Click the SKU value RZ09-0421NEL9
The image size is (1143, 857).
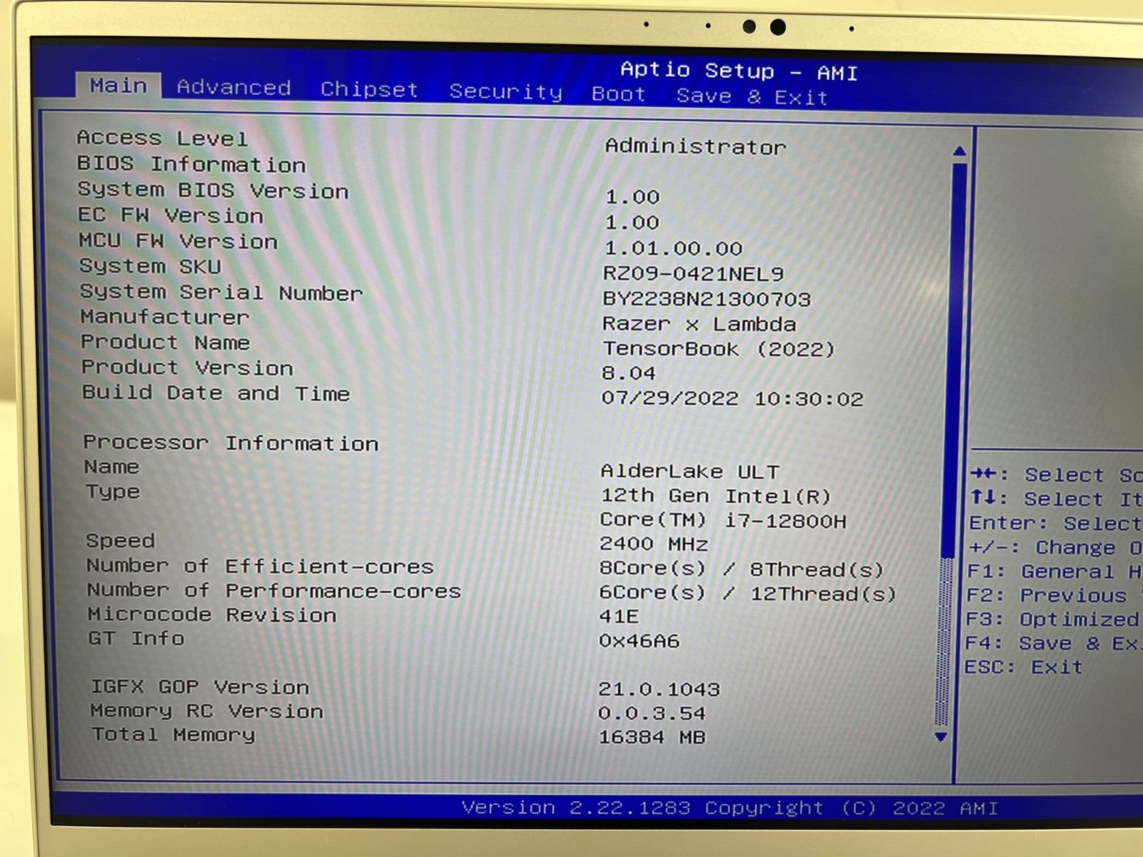(x=693, y=274)
